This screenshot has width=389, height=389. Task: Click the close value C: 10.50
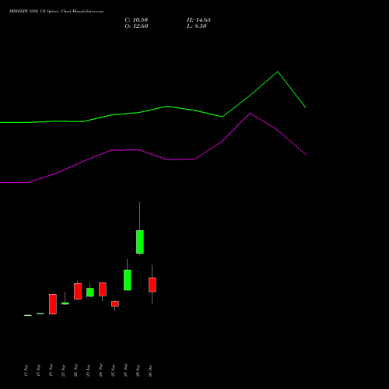(x=136, y=20)
